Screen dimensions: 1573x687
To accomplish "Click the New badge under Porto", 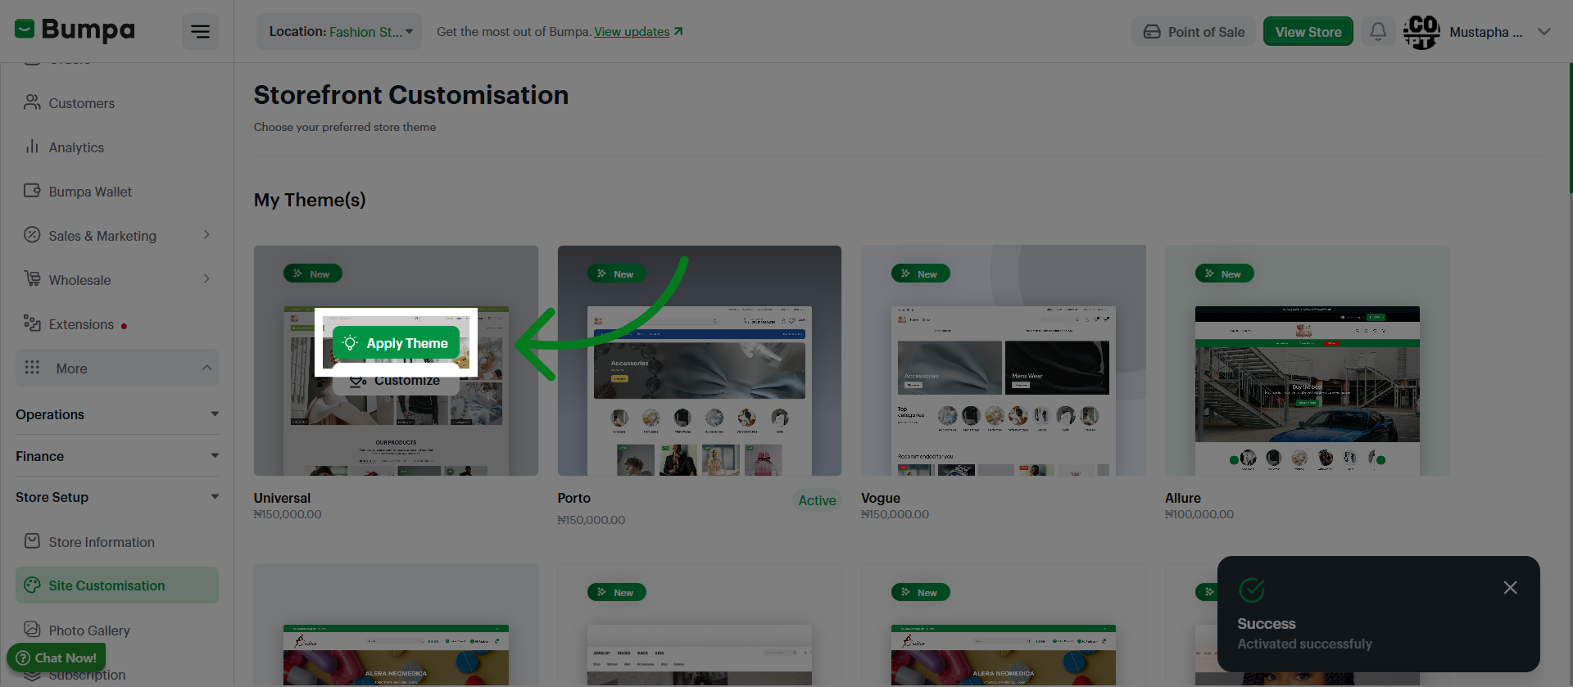I will [x=616, y=592].
